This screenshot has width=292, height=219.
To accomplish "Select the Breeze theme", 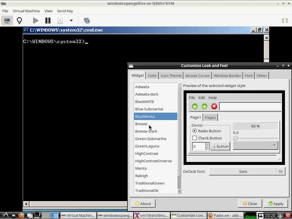I will (x=155, y=124).
